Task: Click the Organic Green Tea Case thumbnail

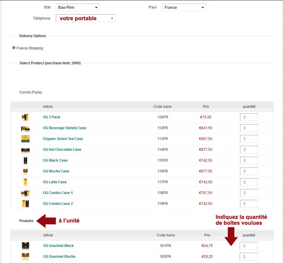Action: pos(26,139)
